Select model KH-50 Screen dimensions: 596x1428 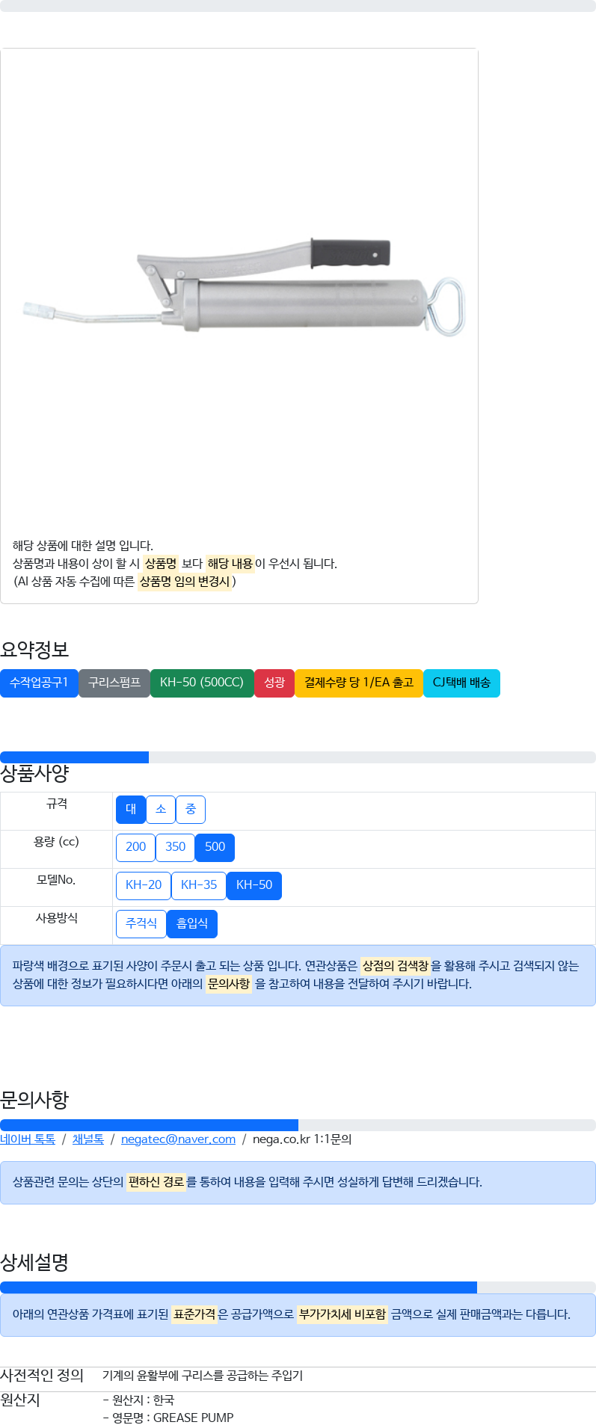click(x=254, y=886)
